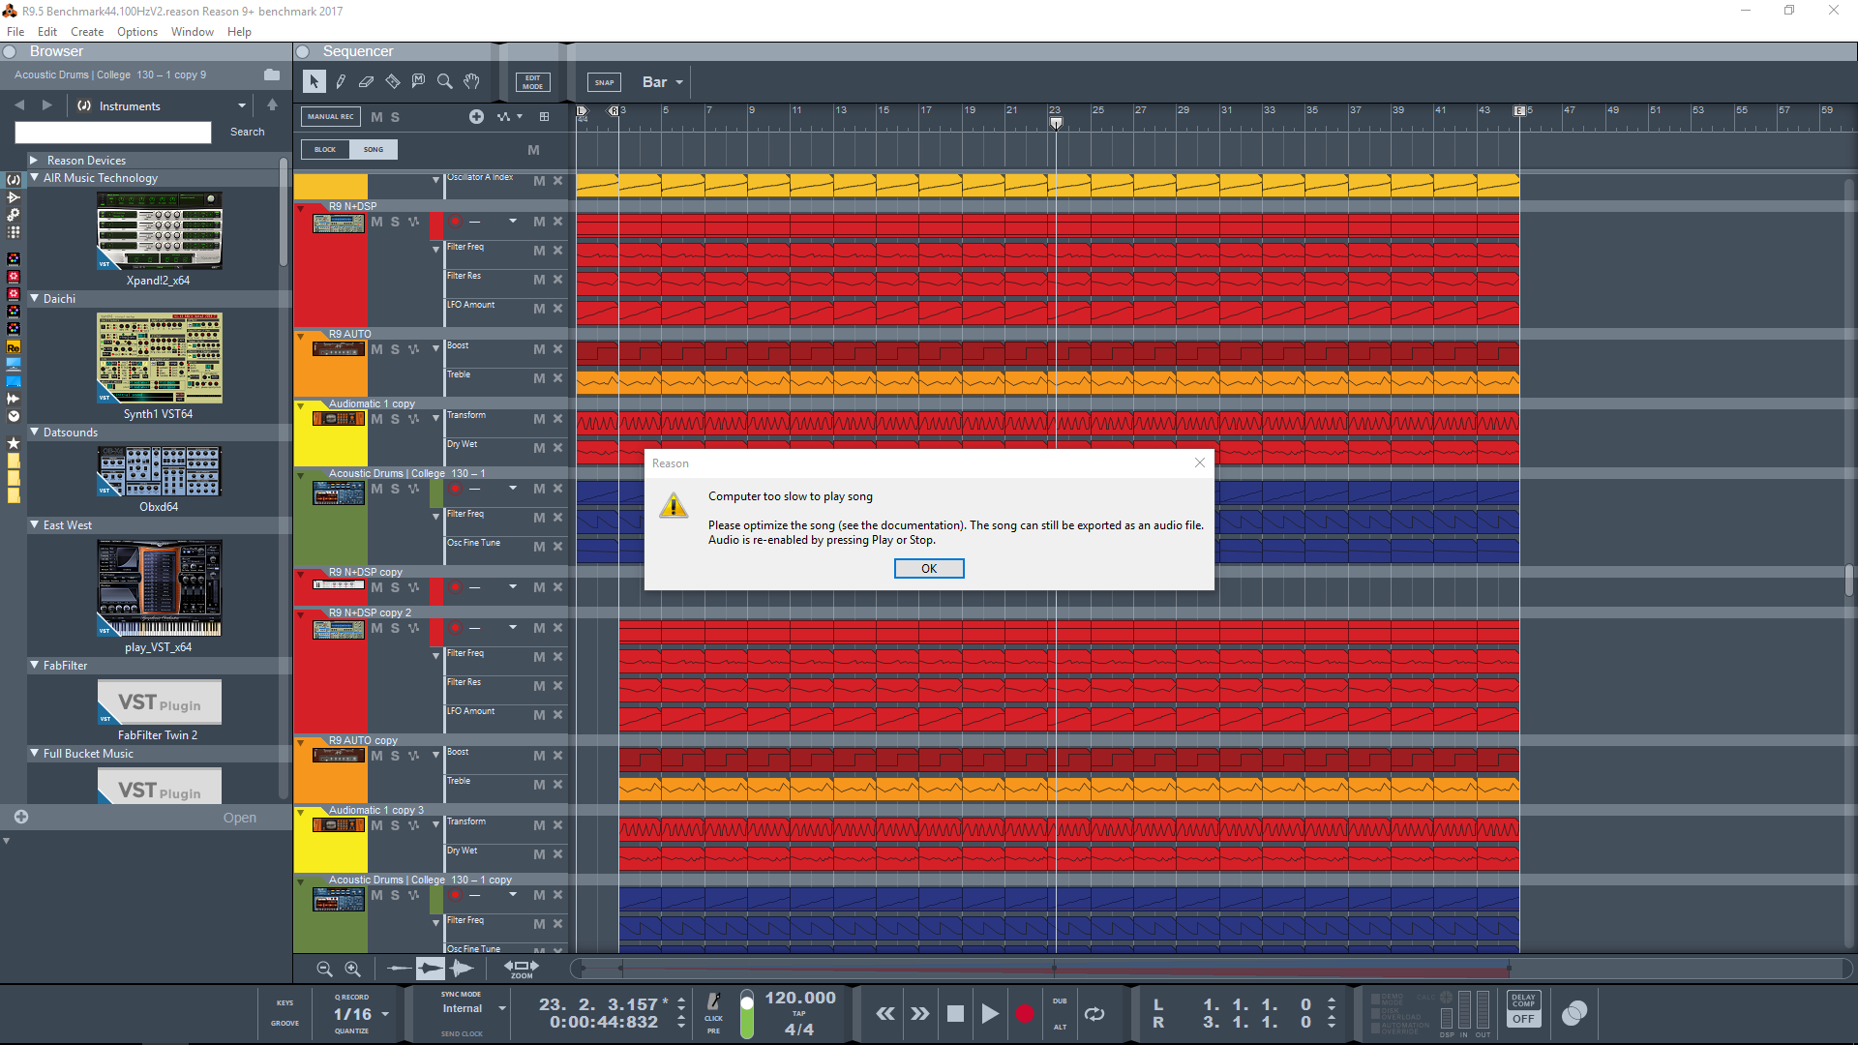Viewport: 1858px width, 1045px height.
Task: Open the Options menu
Action: pos(137,32)
